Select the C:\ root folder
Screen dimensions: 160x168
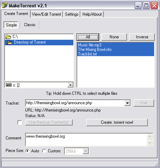(x=39, y=37)
